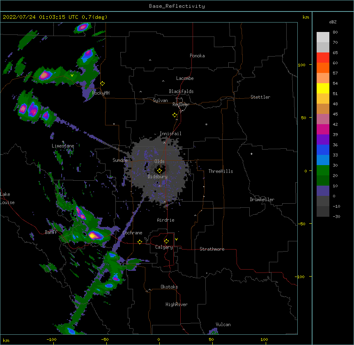The image size is (354, 345).
Task: Click the red swatch in the dBZ legend
Action: tap(323, 57)
